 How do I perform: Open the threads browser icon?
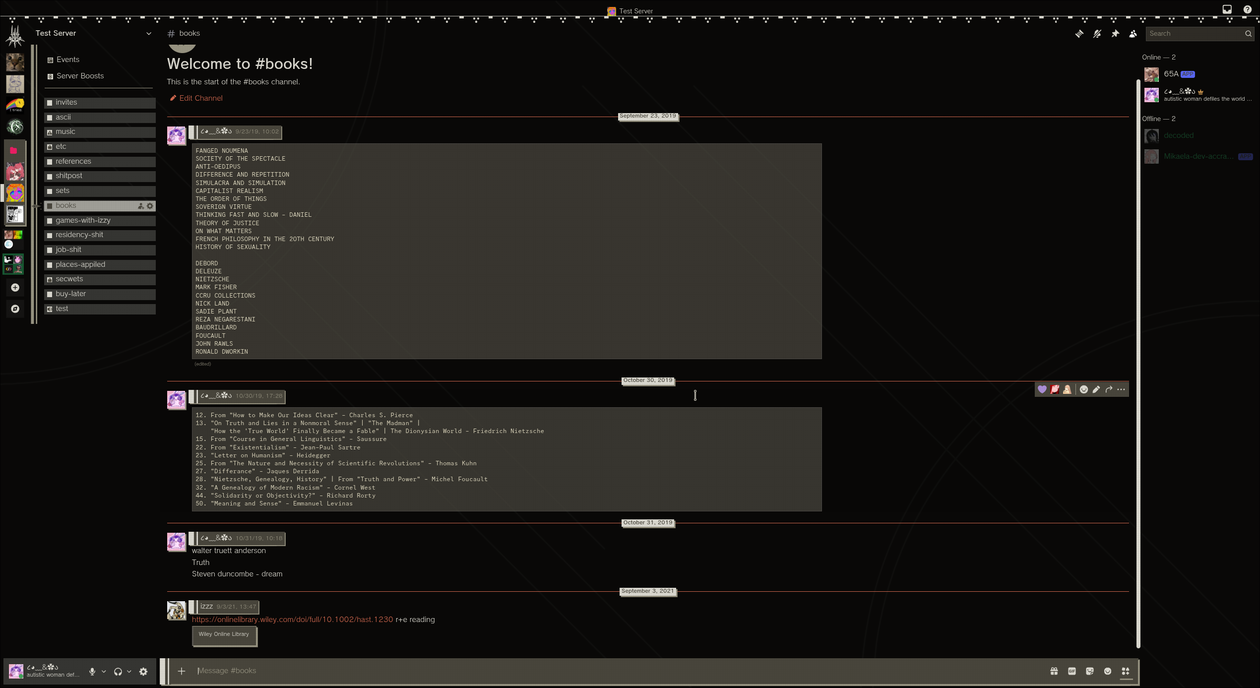[1079, 33]
